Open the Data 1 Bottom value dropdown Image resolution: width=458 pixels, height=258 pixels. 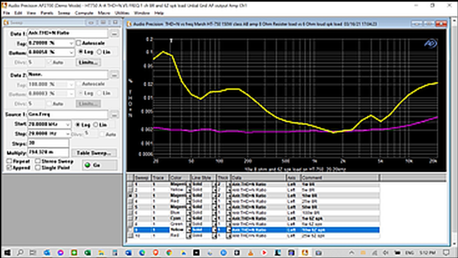(x=72, y=52)
